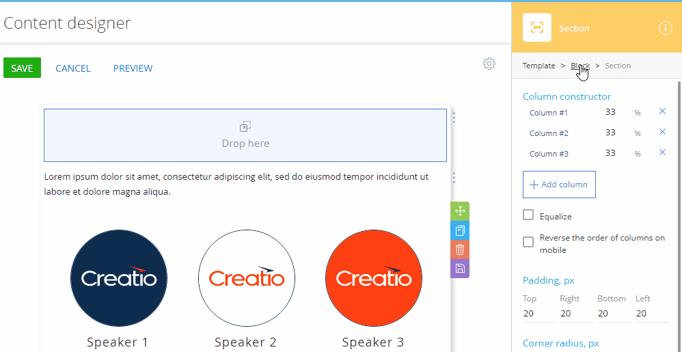Viewport: 682px width, 352px height.
Task: Edit the Right padding field
Action: (x=577, y=314)
